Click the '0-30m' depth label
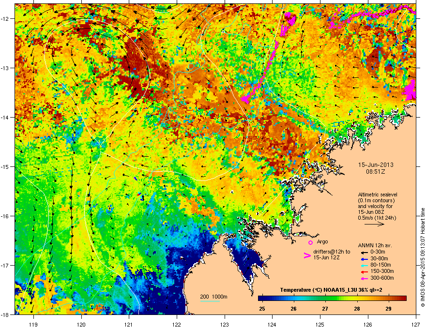Image resolution: width=426 pixels, height=329 pixels. [x=378, y=252]
